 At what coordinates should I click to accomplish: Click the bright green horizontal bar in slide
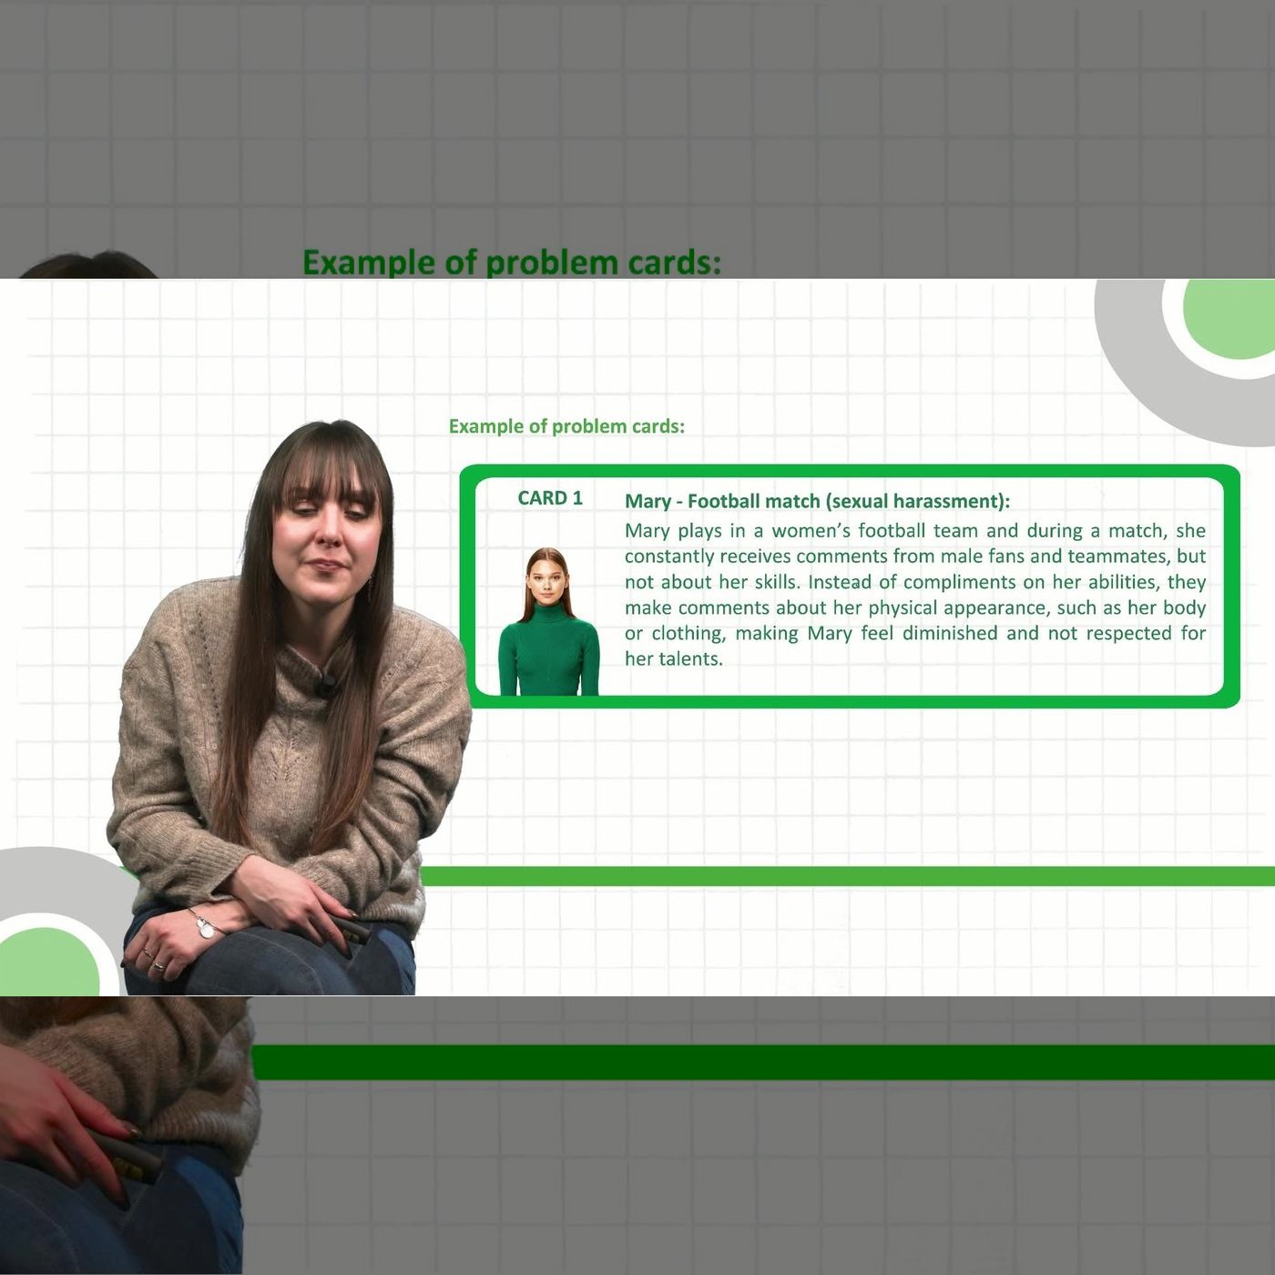(x=847, y=876)
